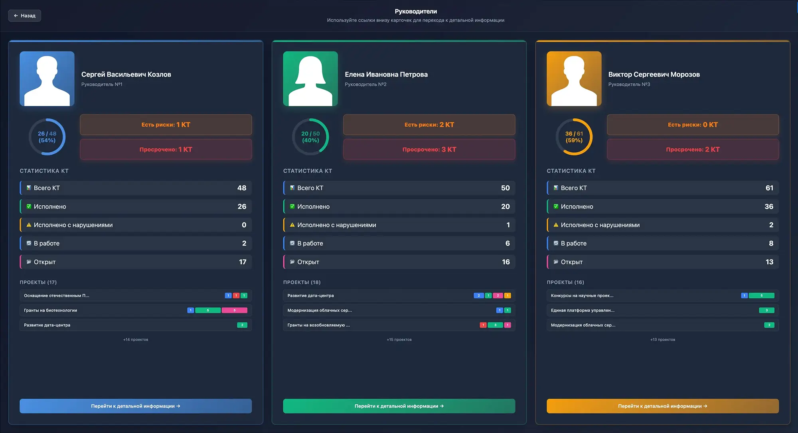Click folder icon in Kozlov's Открыт row

[29, 262]
